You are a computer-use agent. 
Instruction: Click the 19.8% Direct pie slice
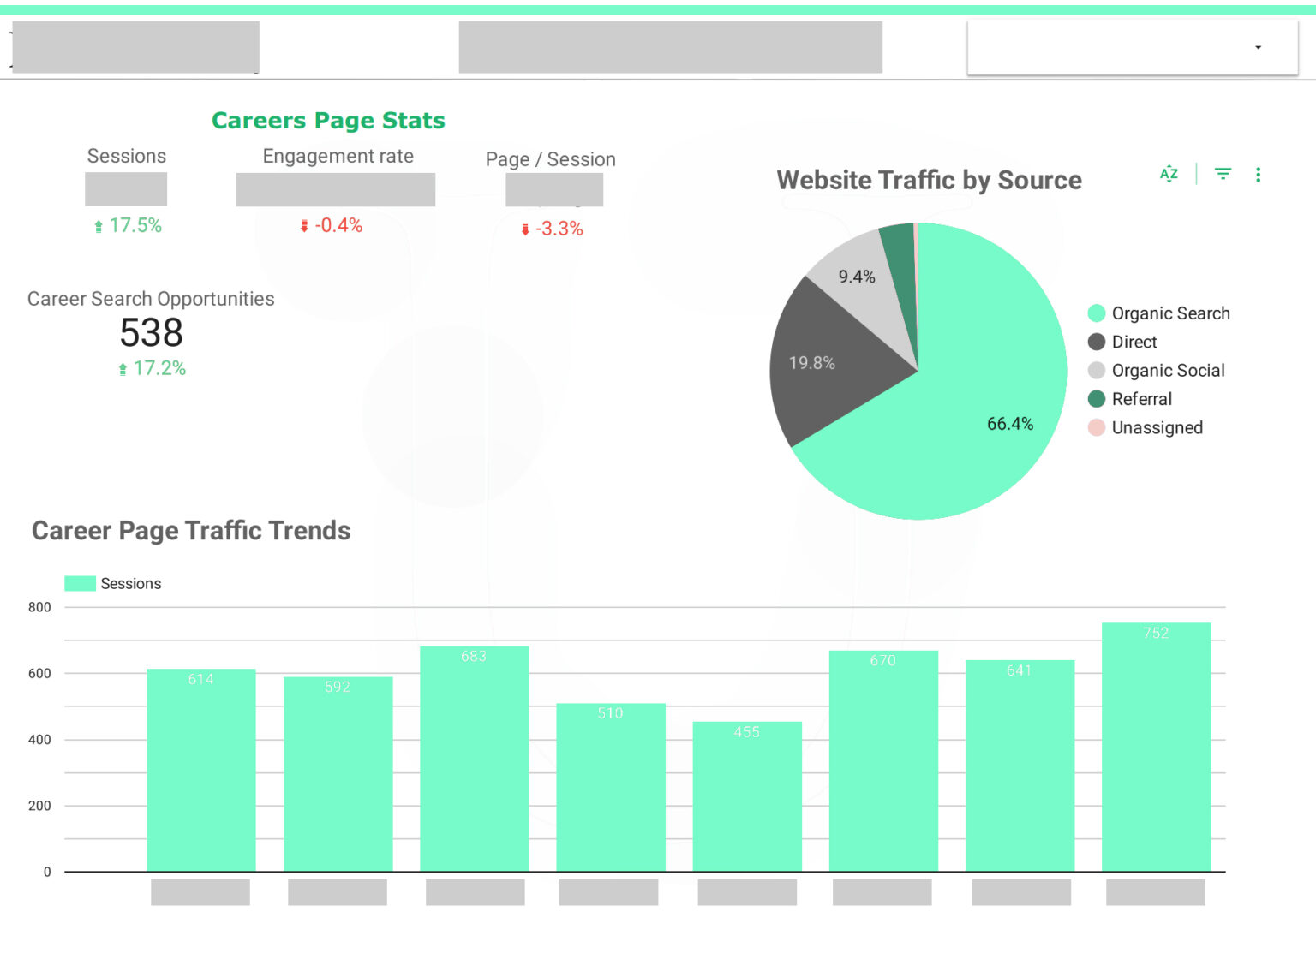(x=822, y=364)
